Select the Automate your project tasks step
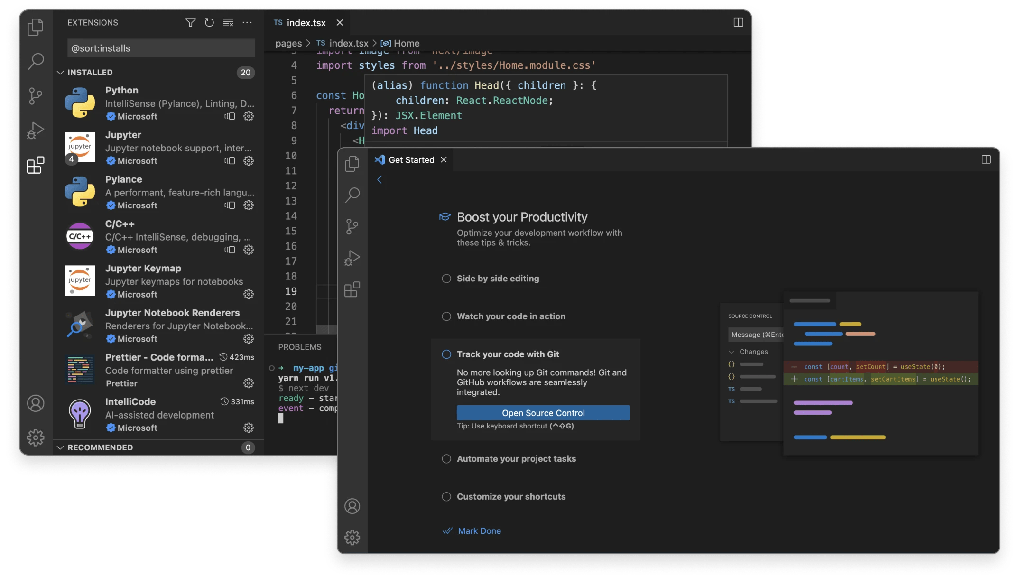Viewport: 1019px width, 577px height. [x=516, y=459]
